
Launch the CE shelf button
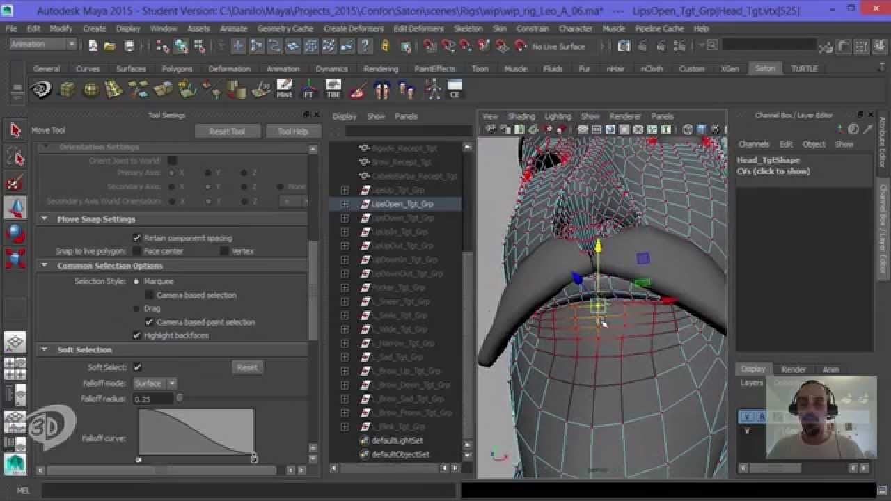tap(455, 90)
